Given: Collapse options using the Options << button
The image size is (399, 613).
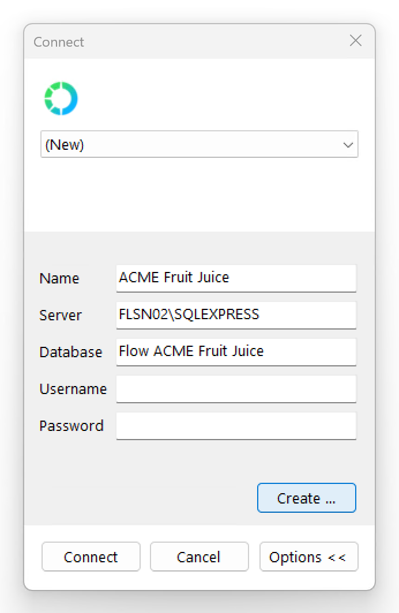Looking at the screenshot, I should [308, 557].
